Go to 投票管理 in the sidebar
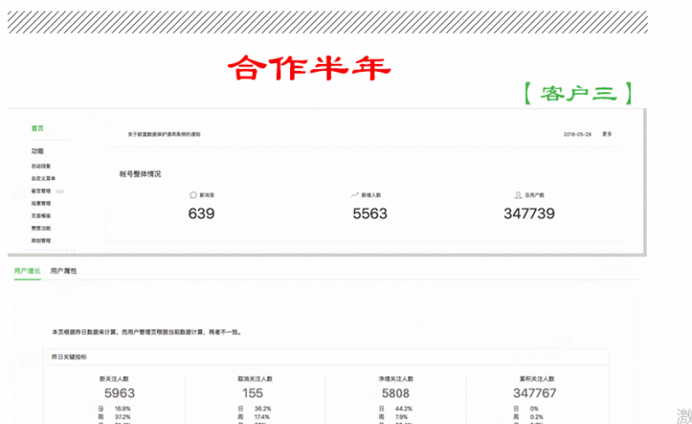This screenshot has width=692, height=424. coord(41,203)
